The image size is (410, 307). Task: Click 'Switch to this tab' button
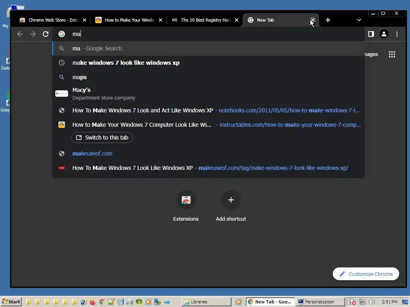click(x=102, y=138)
